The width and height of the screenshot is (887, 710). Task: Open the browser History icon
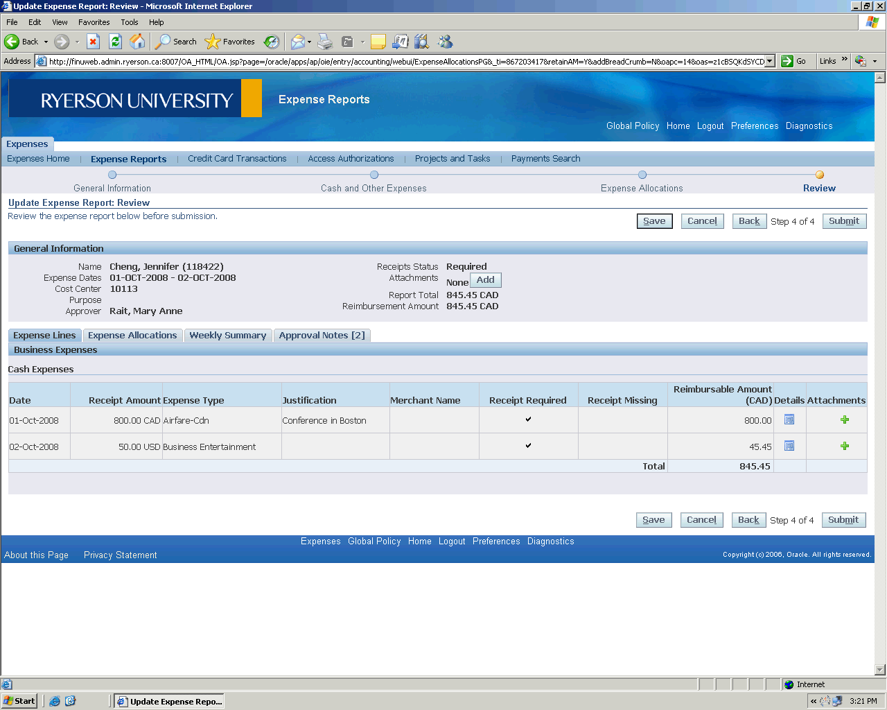[272, 42]
